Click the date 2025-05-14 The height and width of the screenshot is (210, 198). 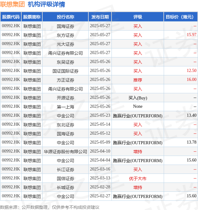tap(100, 124)
